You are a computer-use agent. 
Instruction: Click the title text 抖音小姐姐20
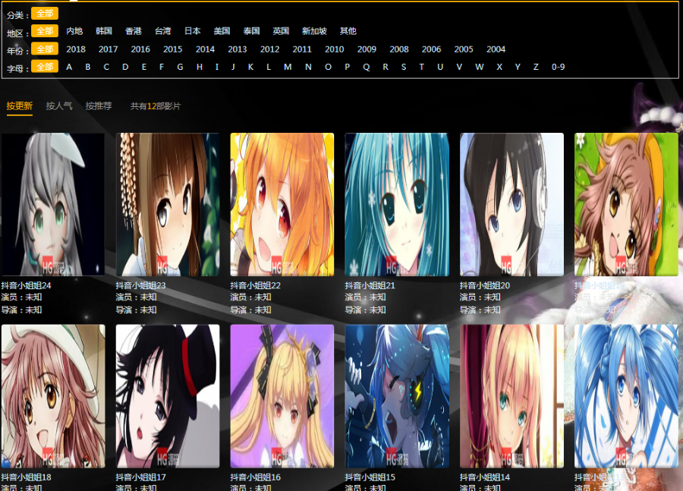pos(485,285)
